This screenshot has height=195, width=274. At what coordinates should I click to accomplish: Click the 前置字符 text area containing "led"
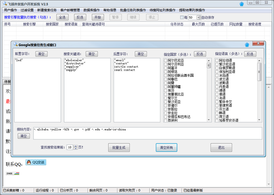(x=37, y=90)
